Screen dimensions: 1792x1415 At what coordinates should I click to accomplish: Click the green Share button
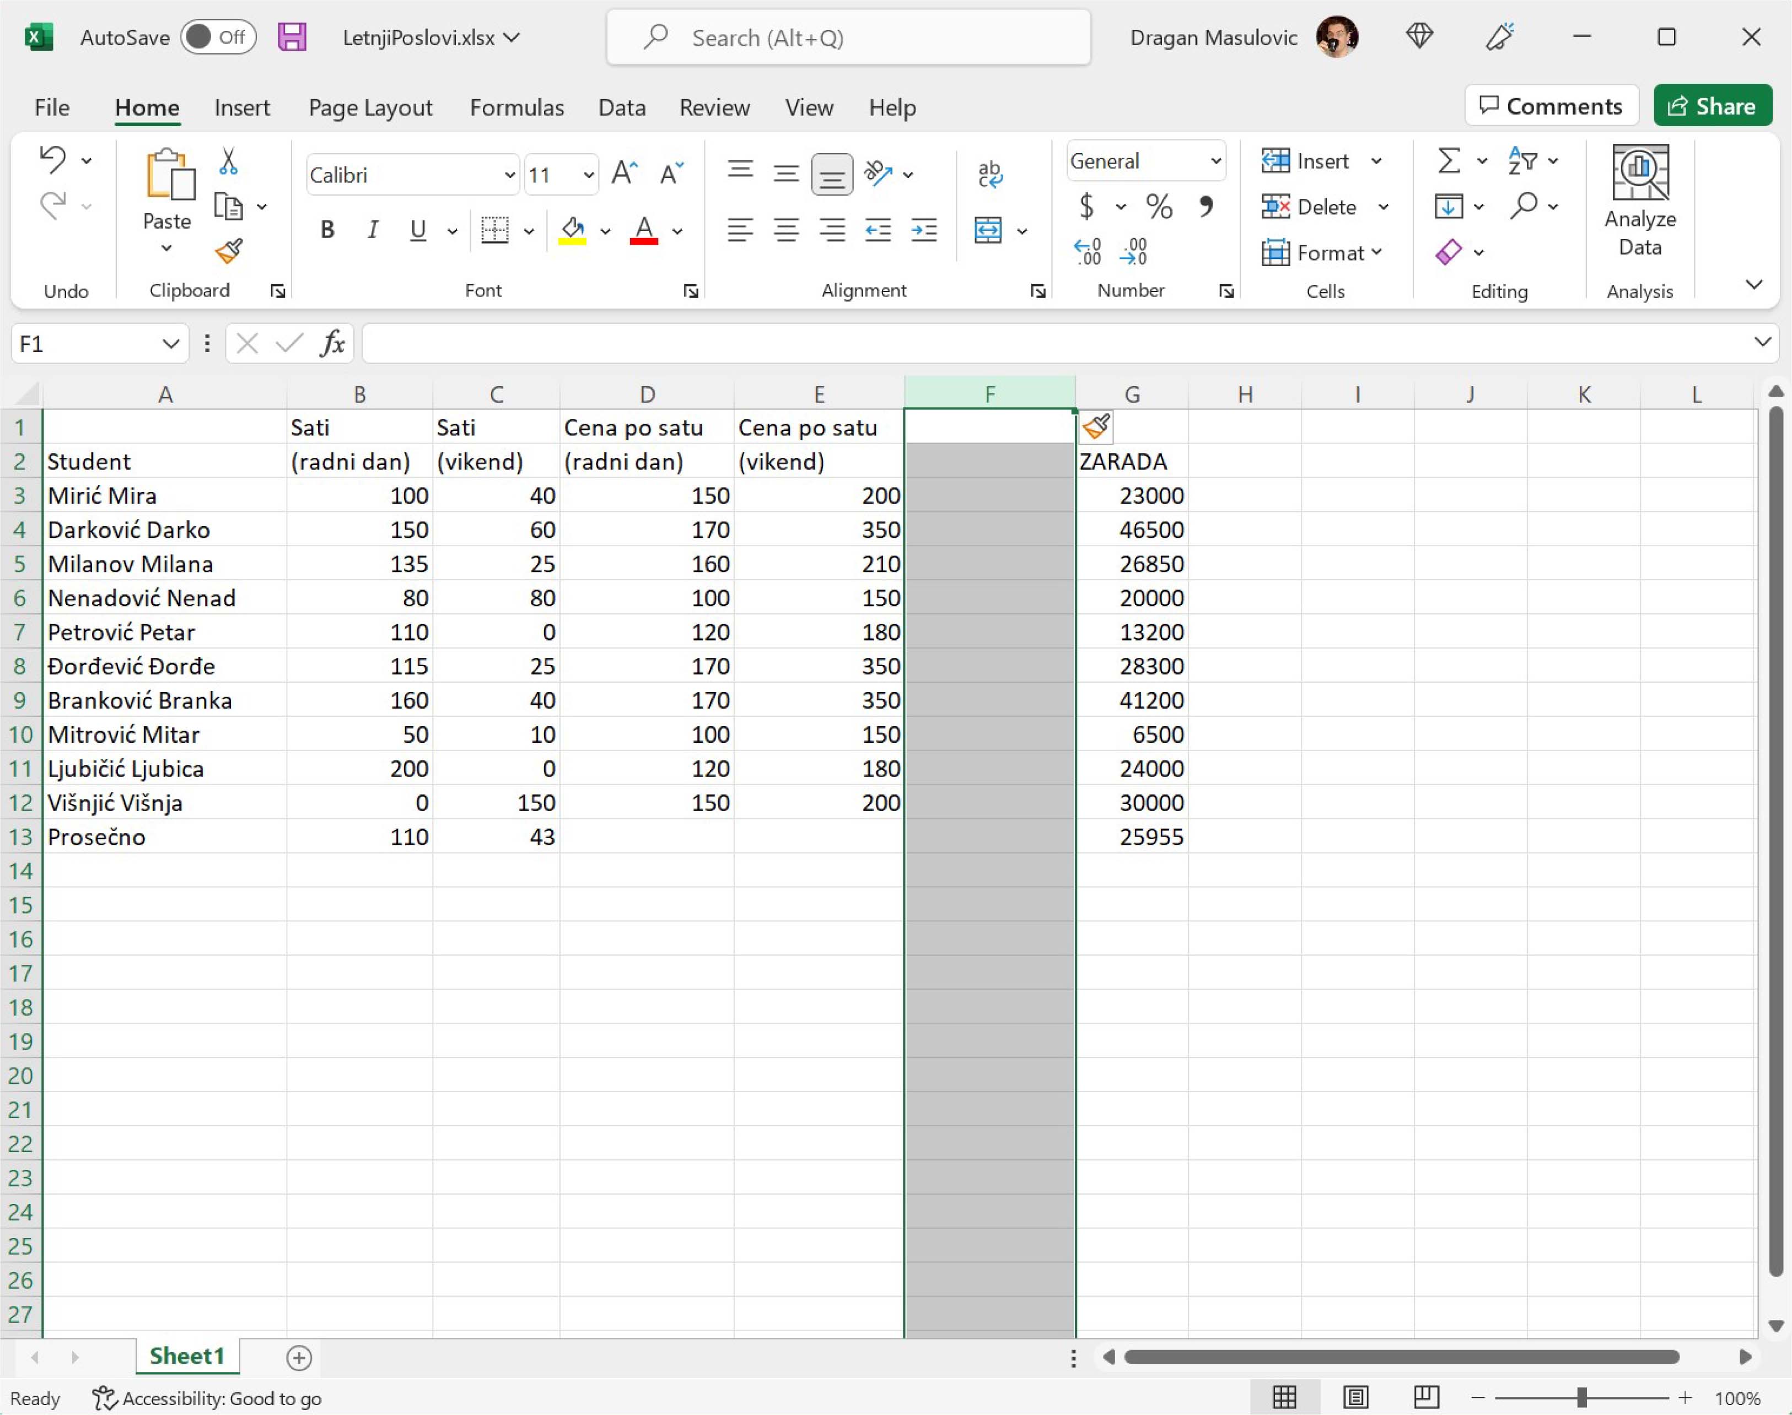pyautogui.click(x=1713, y=106)
